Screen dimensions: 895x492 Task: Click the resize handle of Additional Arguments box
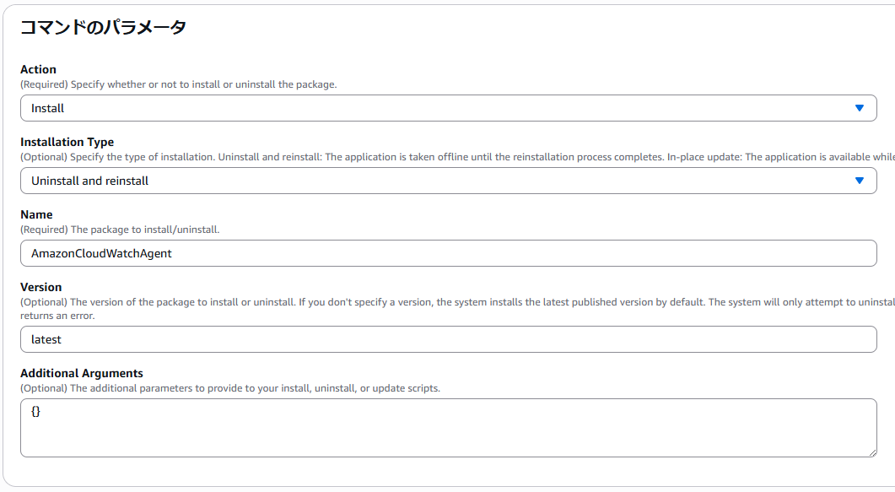(x=872, y=452)
